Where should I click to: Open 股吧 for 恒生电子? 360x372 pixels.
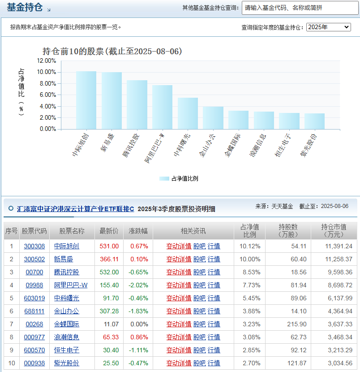(199, 350)
